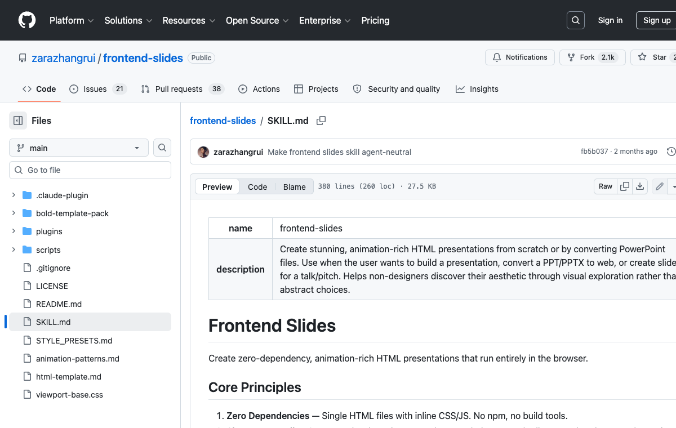Open the Pull requests tab
This screenshot has height=428, width=676.
tap(183, 89)
